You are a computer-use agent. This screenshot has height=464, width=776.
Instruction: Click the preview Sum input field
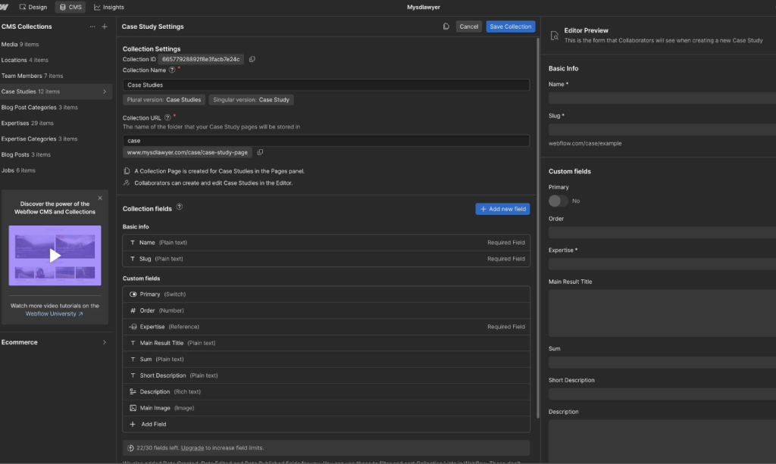click(x=662, y=363)
